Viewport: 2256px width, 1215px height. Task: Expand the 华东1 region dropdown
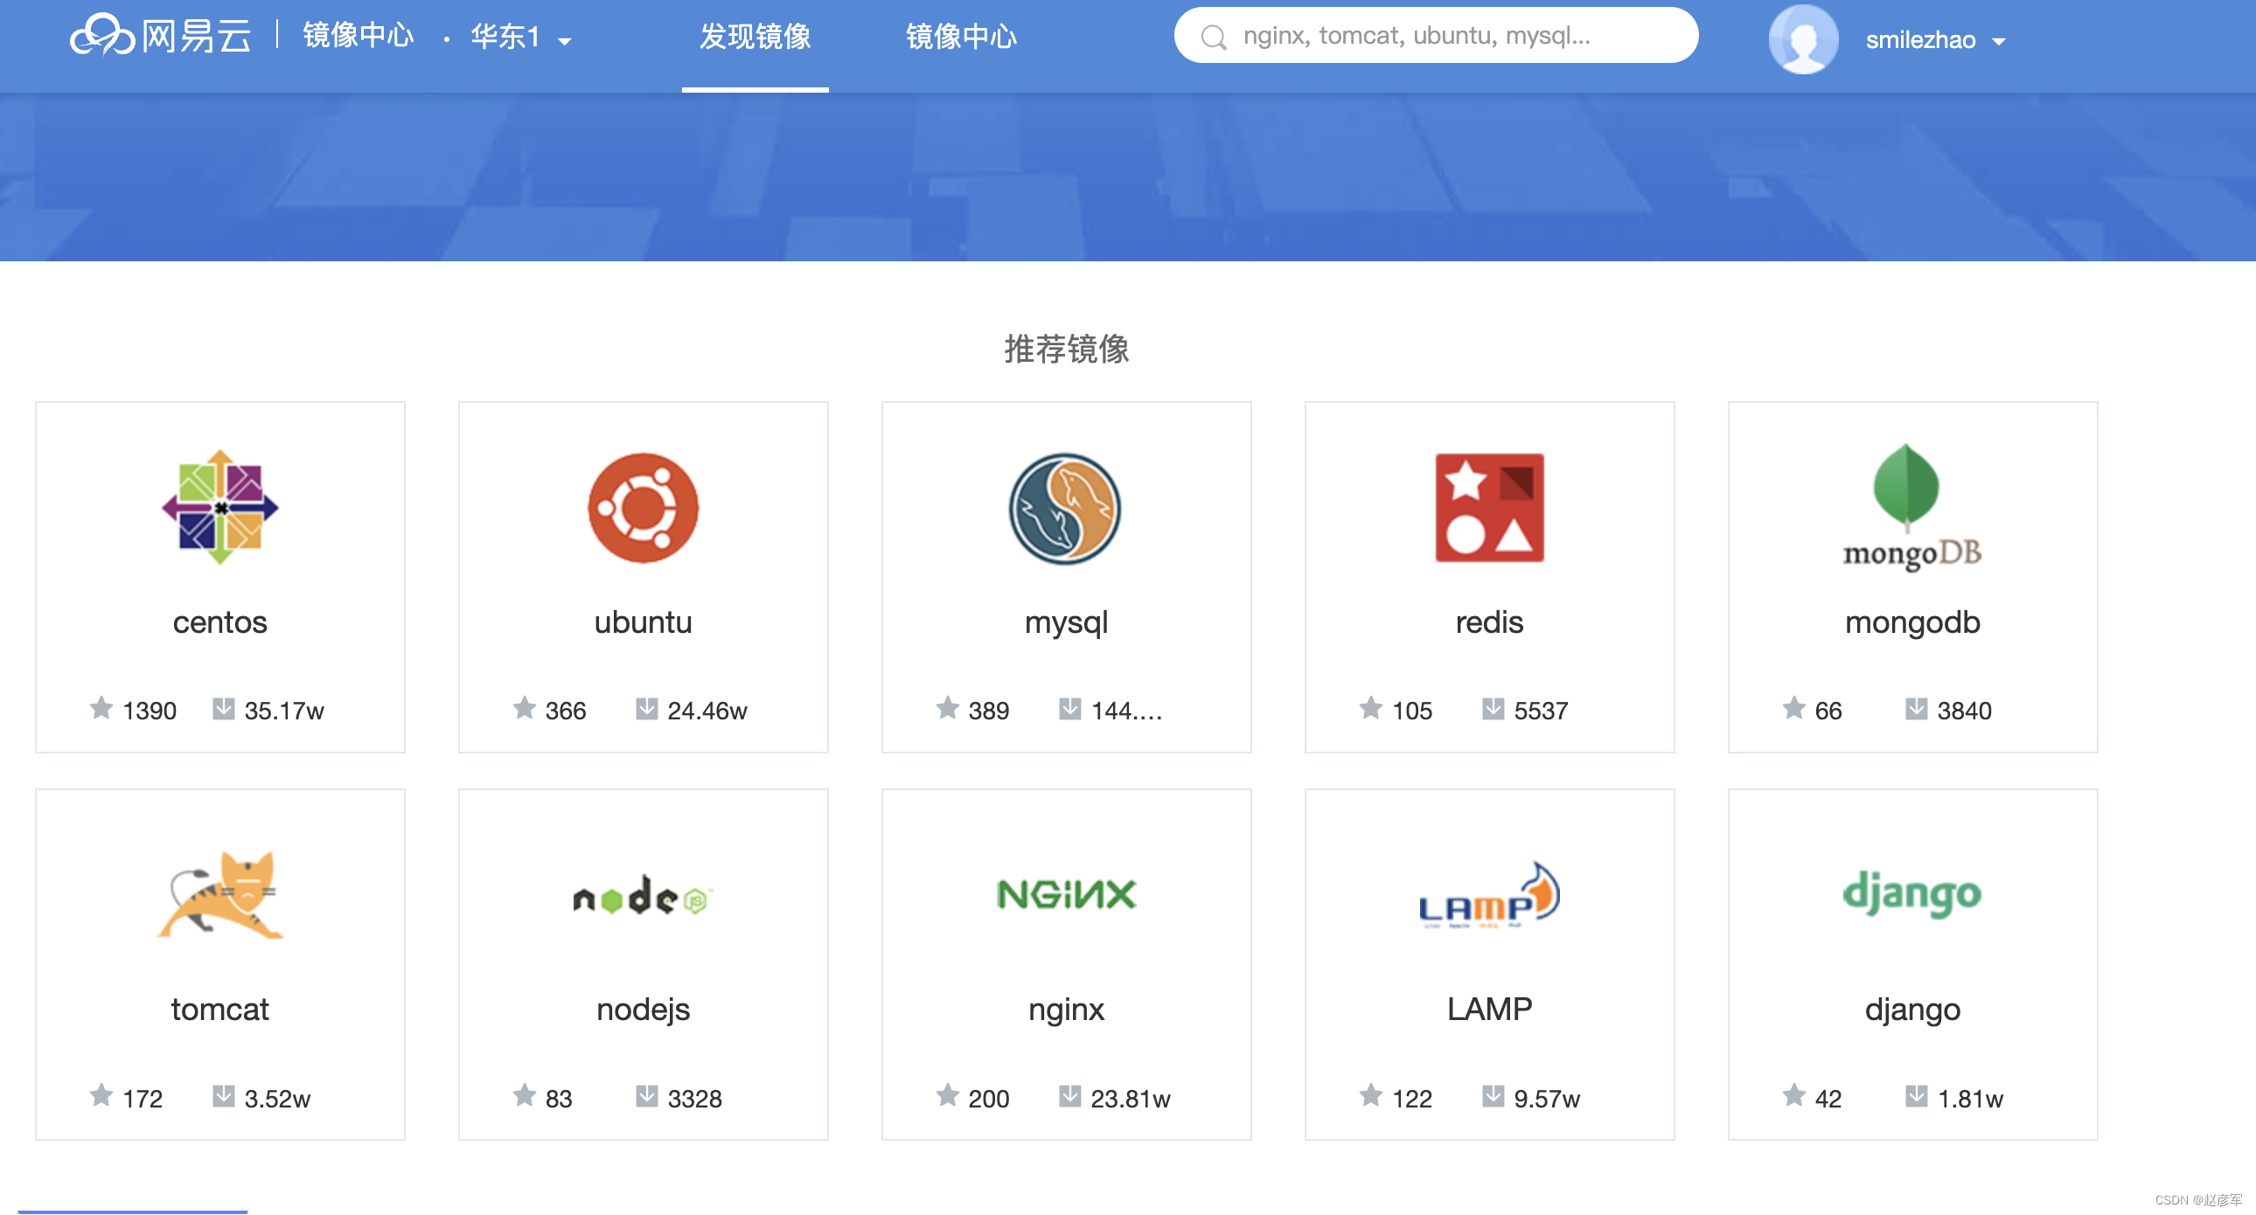[522, 38]
